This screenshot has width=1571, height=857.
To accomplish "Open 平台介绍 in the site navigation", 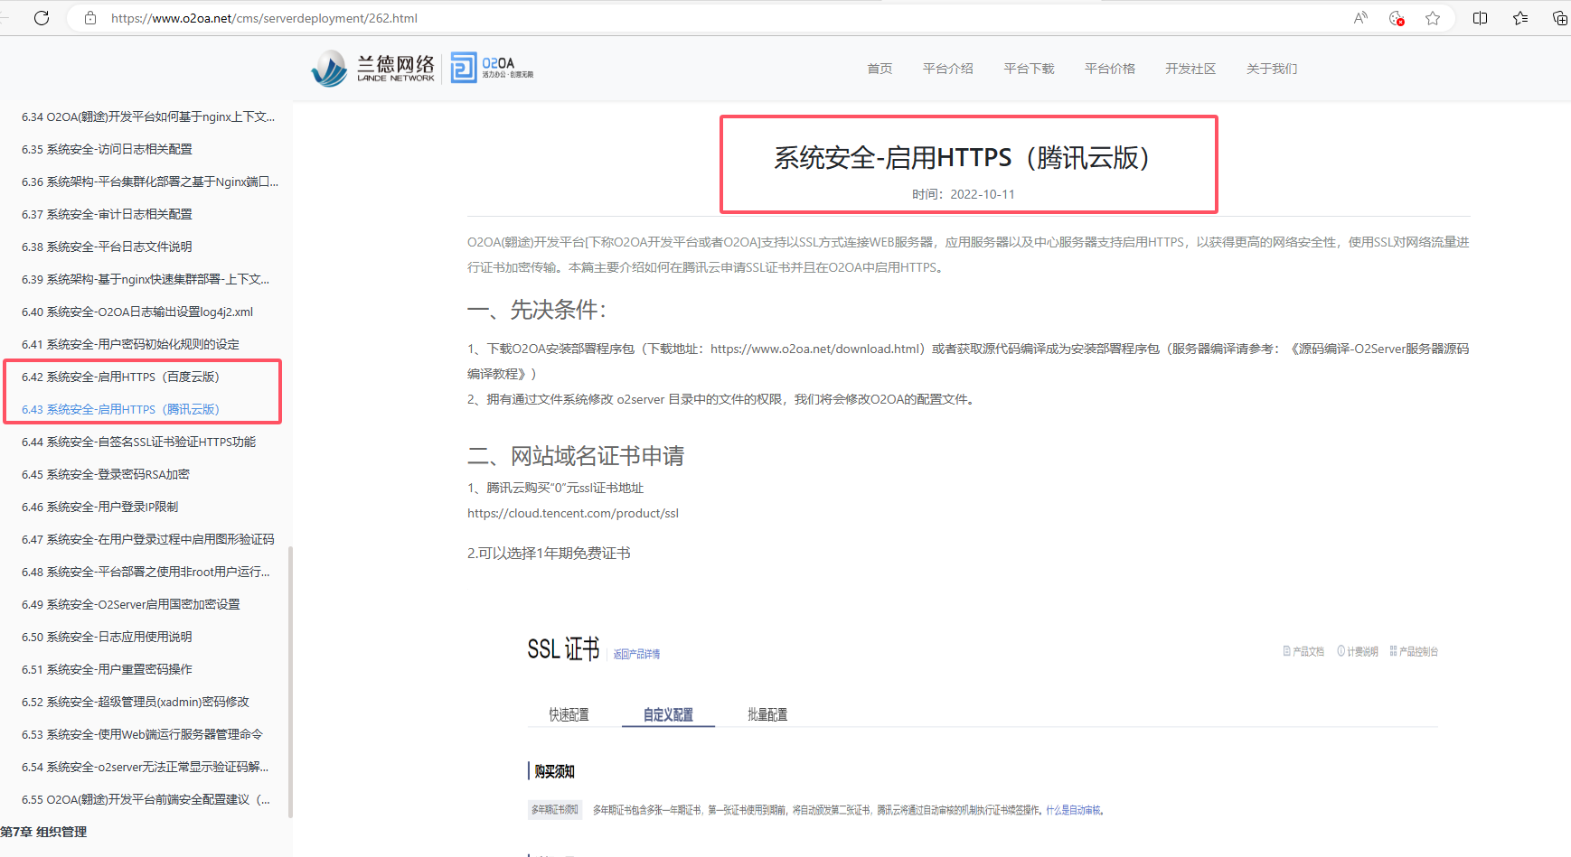I will [x=948, y=69].
